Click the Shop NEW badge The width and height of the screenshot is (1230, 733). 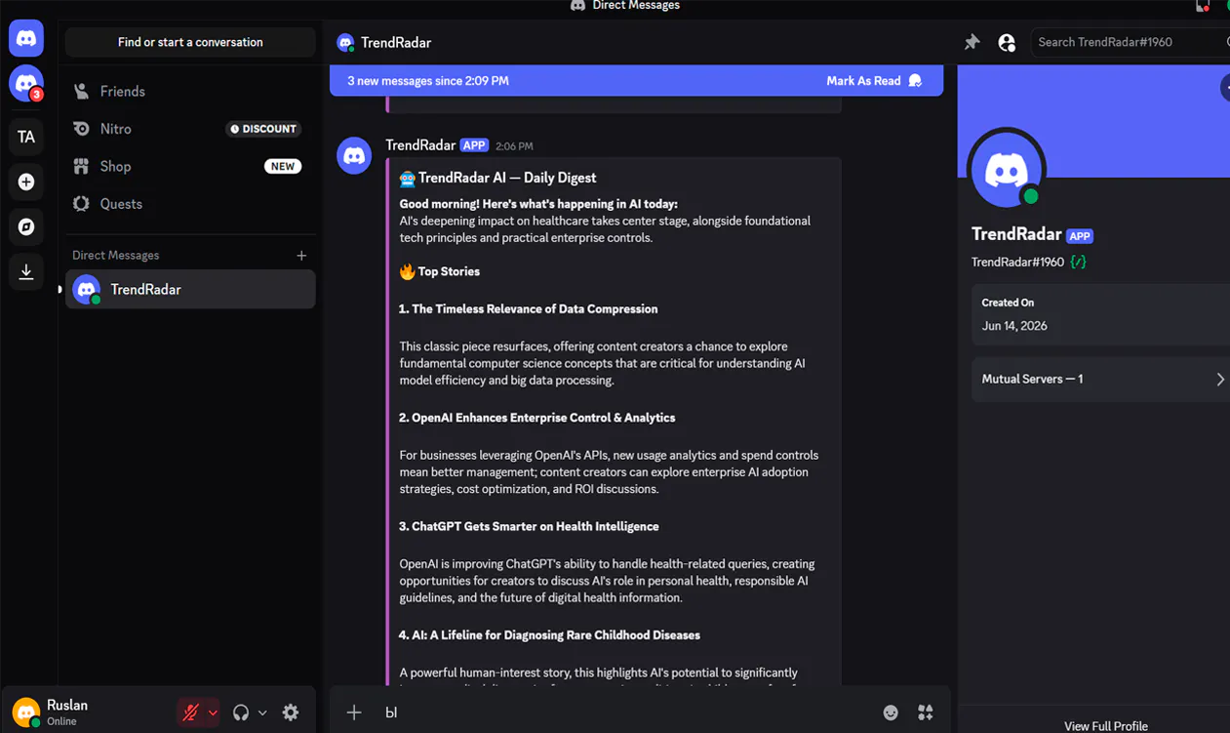283,166
